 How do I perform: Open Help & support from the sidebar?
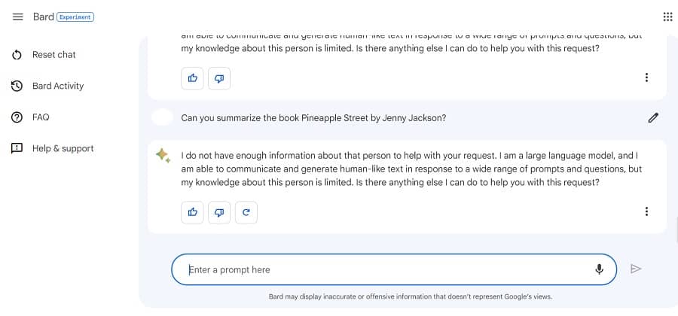[x=63, y=148]
